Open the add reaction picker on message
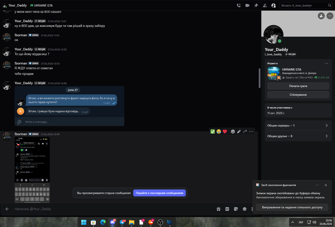 point(233,132)
